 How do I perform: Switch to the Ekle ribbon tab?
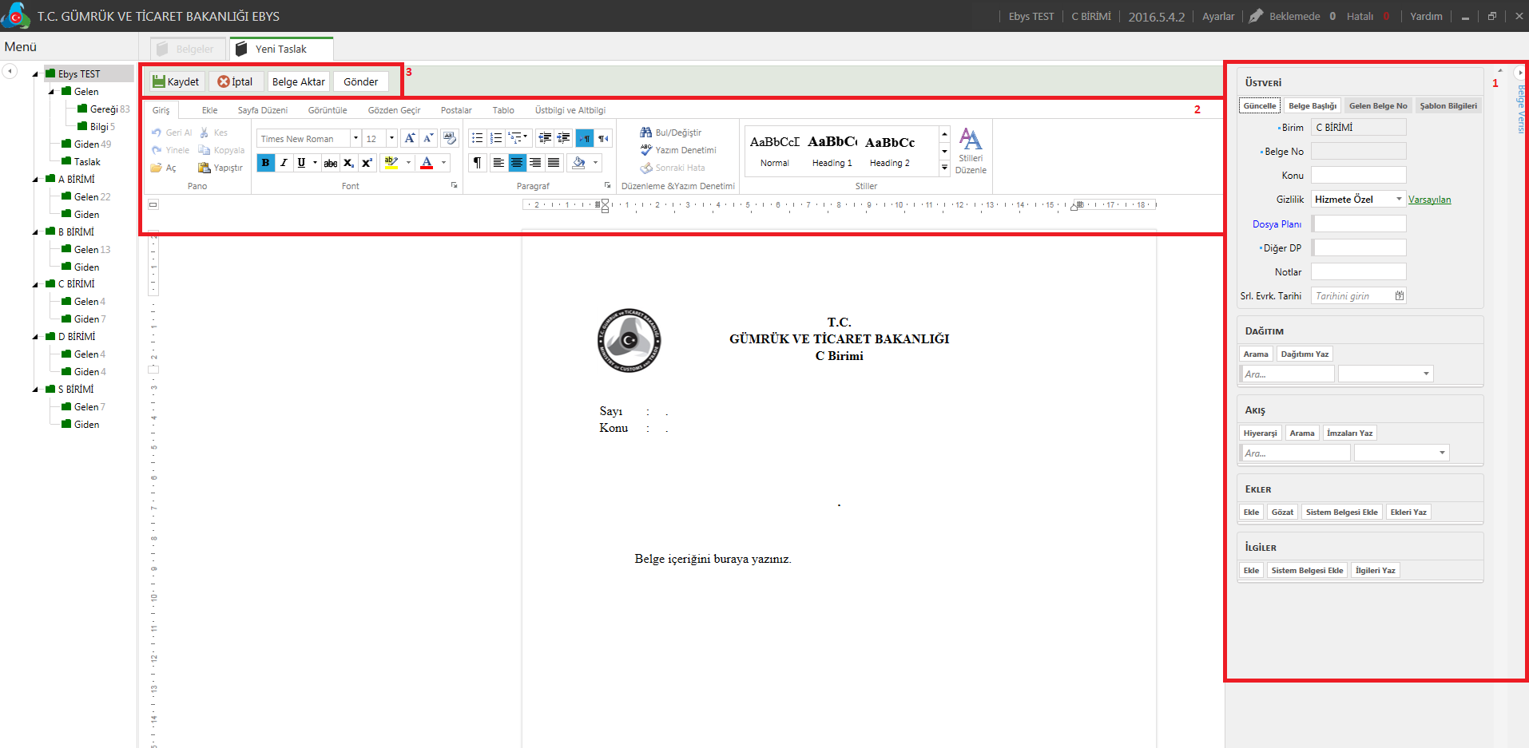click(209, 110)
